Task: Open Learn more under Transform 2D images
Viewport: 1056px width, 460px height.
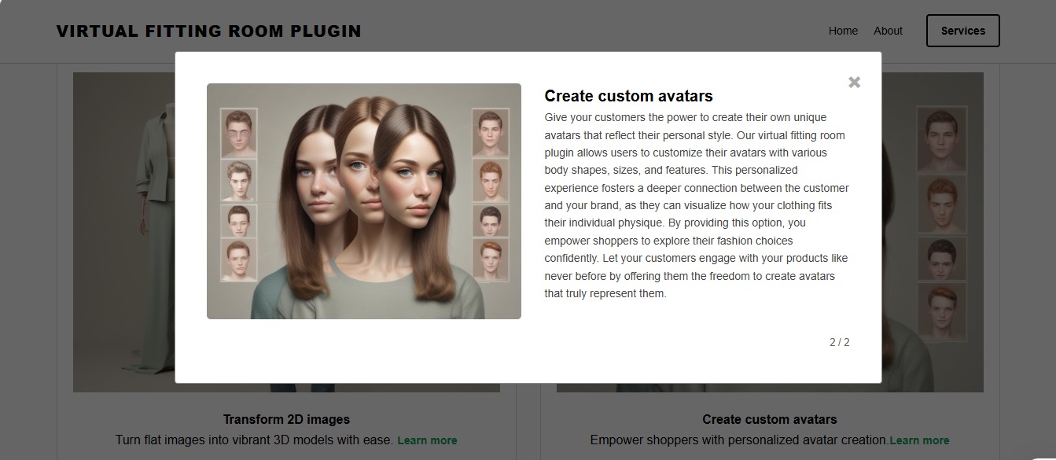Action: 427,440
